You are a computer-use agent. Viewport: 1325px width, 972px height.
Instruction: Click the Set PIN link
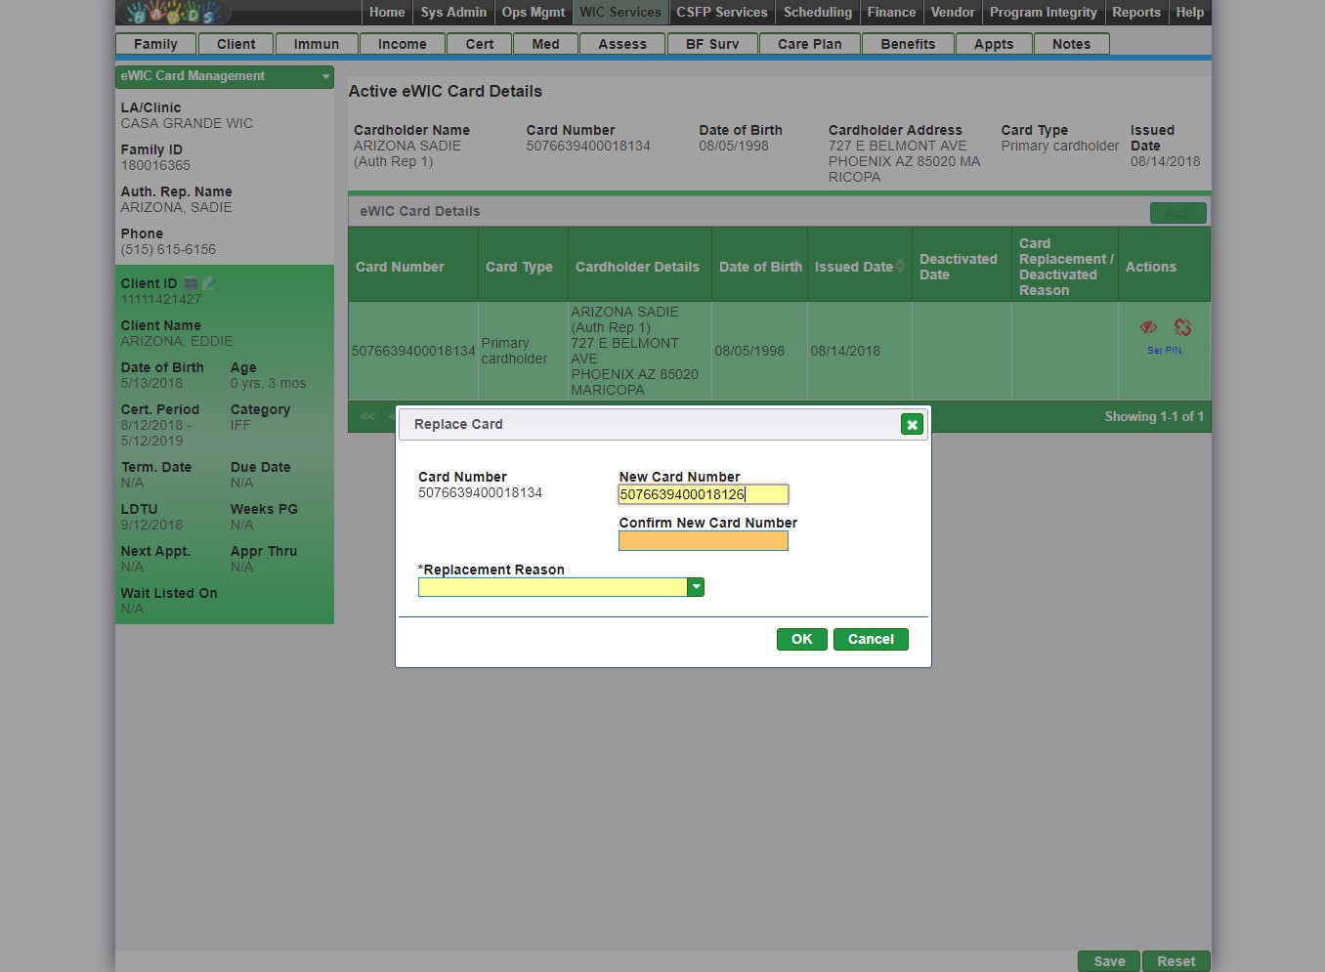1164,350
